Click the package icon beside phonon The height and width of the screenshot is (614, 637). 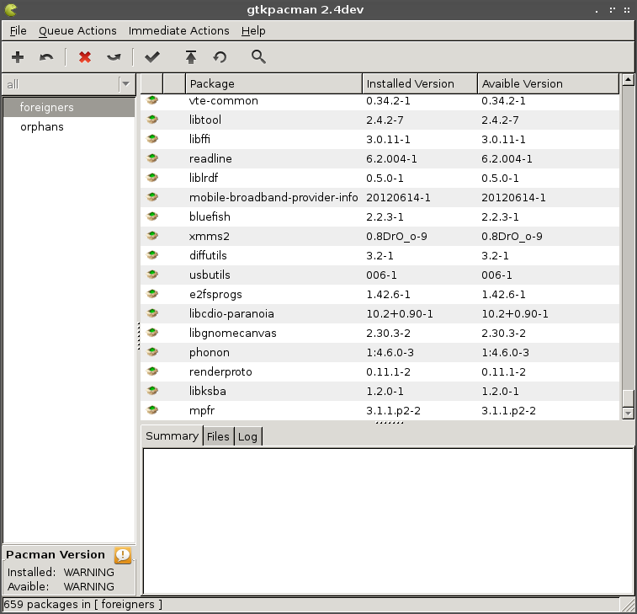coord(152,352)
